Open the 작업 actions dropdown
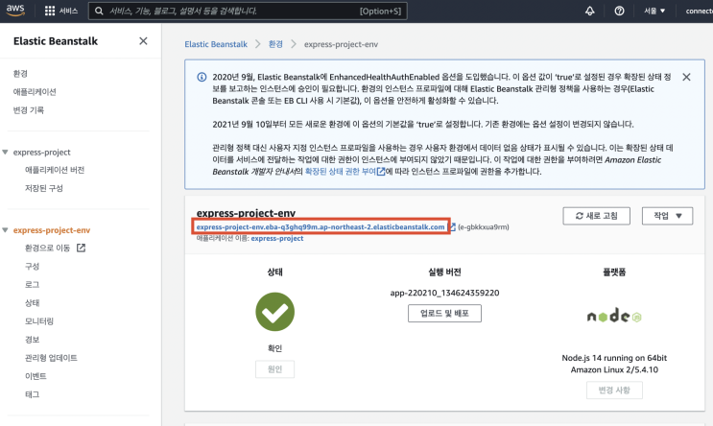The image size is (713, 426). pos(668,216)
